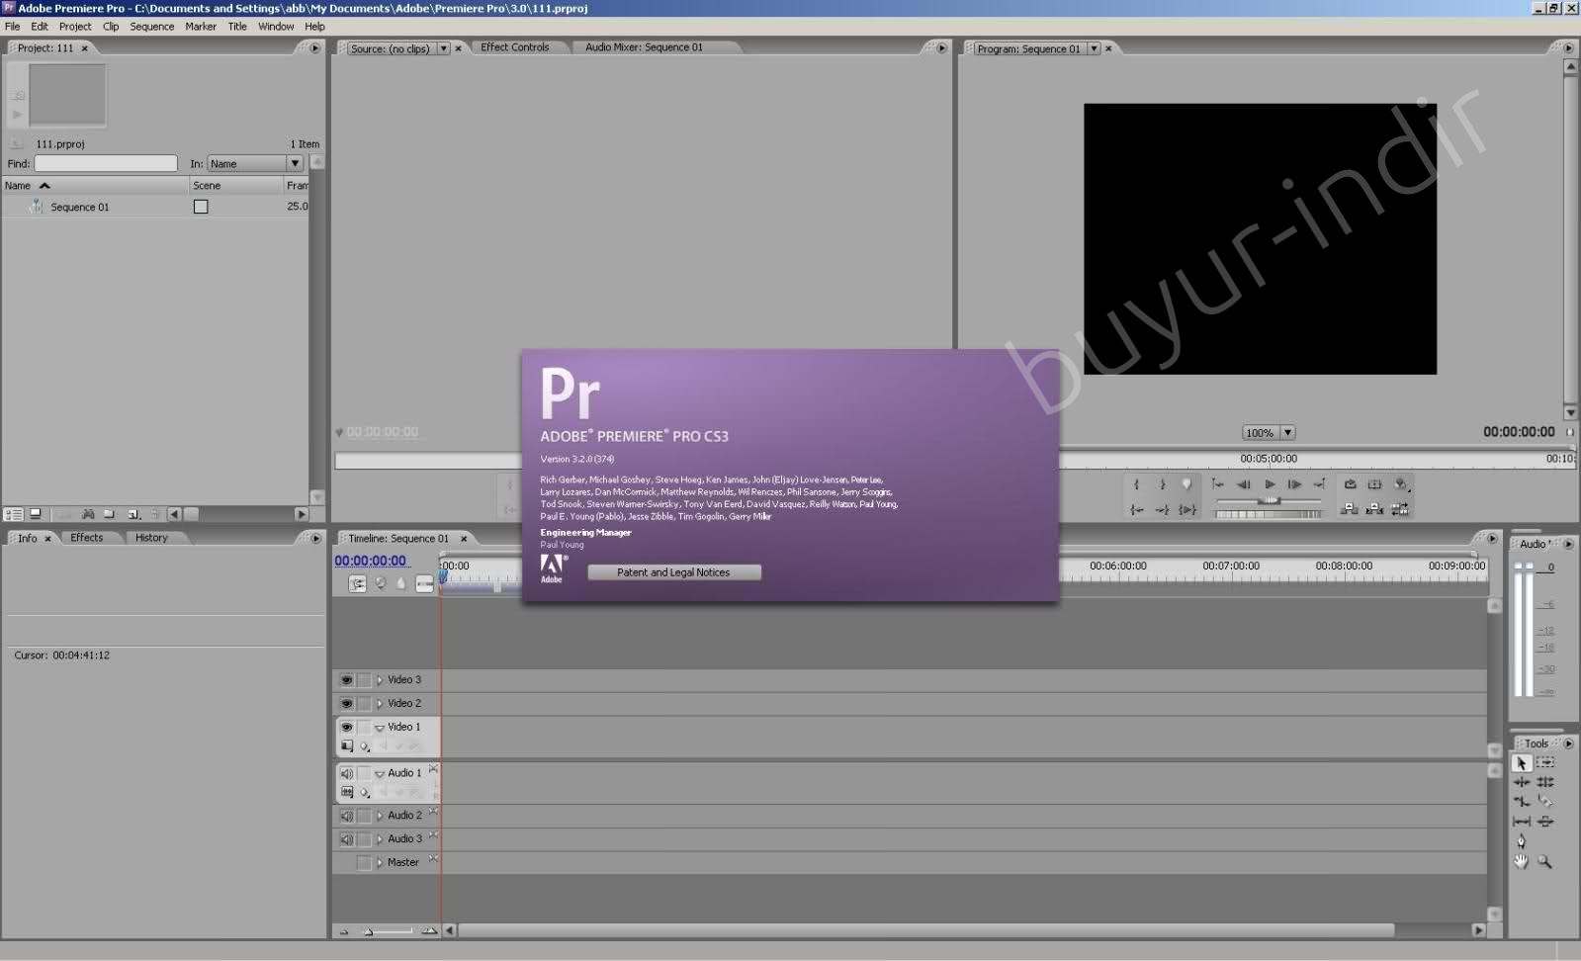Toggle lock box on Audio 2 track
The image size is (1581, 961).
(x=364, y=816)
